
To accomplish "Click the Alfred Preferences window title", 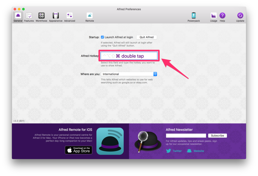I will click(x=129, y=9).
